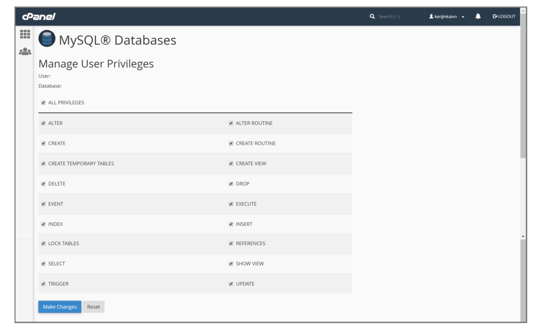Toggle the REFERENCES checkbox

[231, 244]
